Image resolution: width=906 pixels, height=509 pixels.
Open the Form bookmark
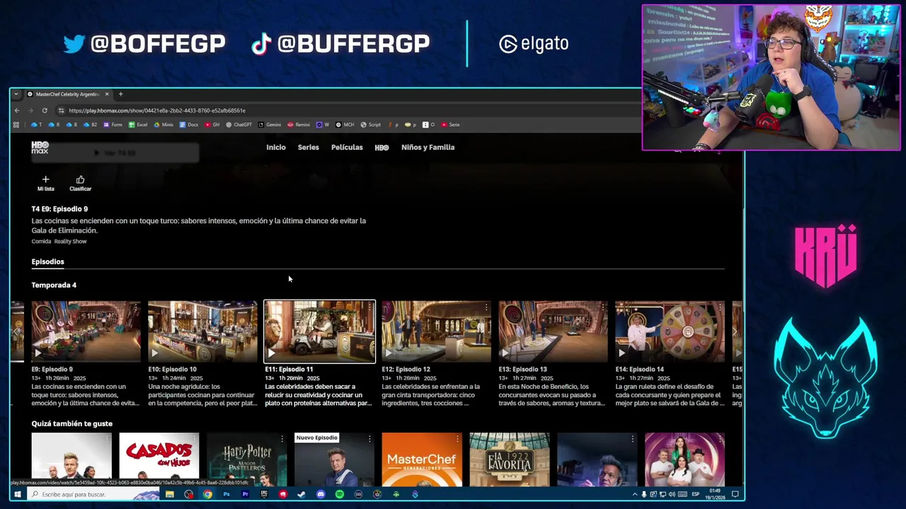pos(113,124)
